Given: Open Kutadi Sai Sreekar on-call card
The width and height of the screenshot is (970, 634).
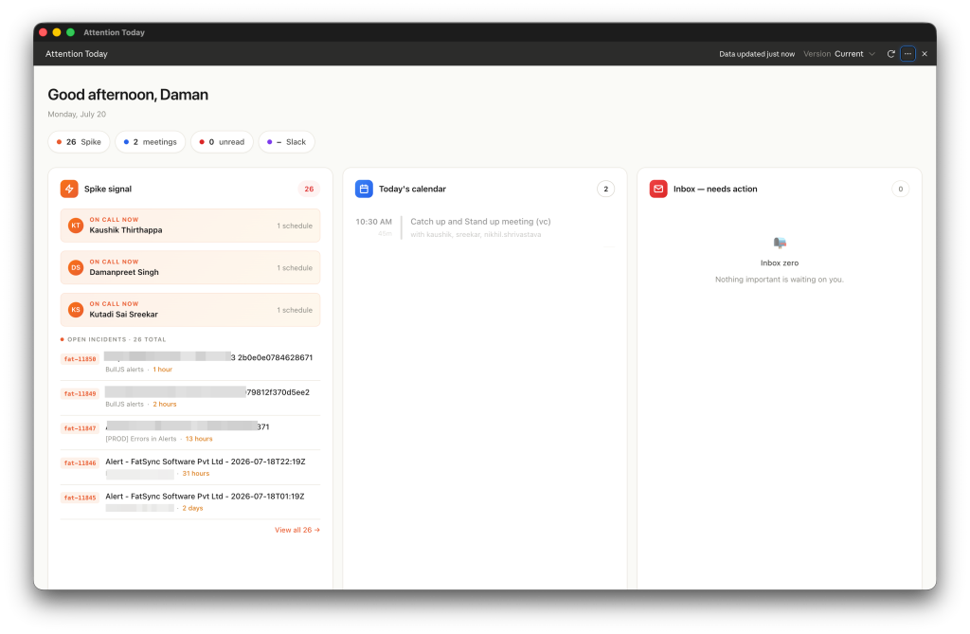Looking at the screenshot, I should pyautogui.click(x=190, y=310).
